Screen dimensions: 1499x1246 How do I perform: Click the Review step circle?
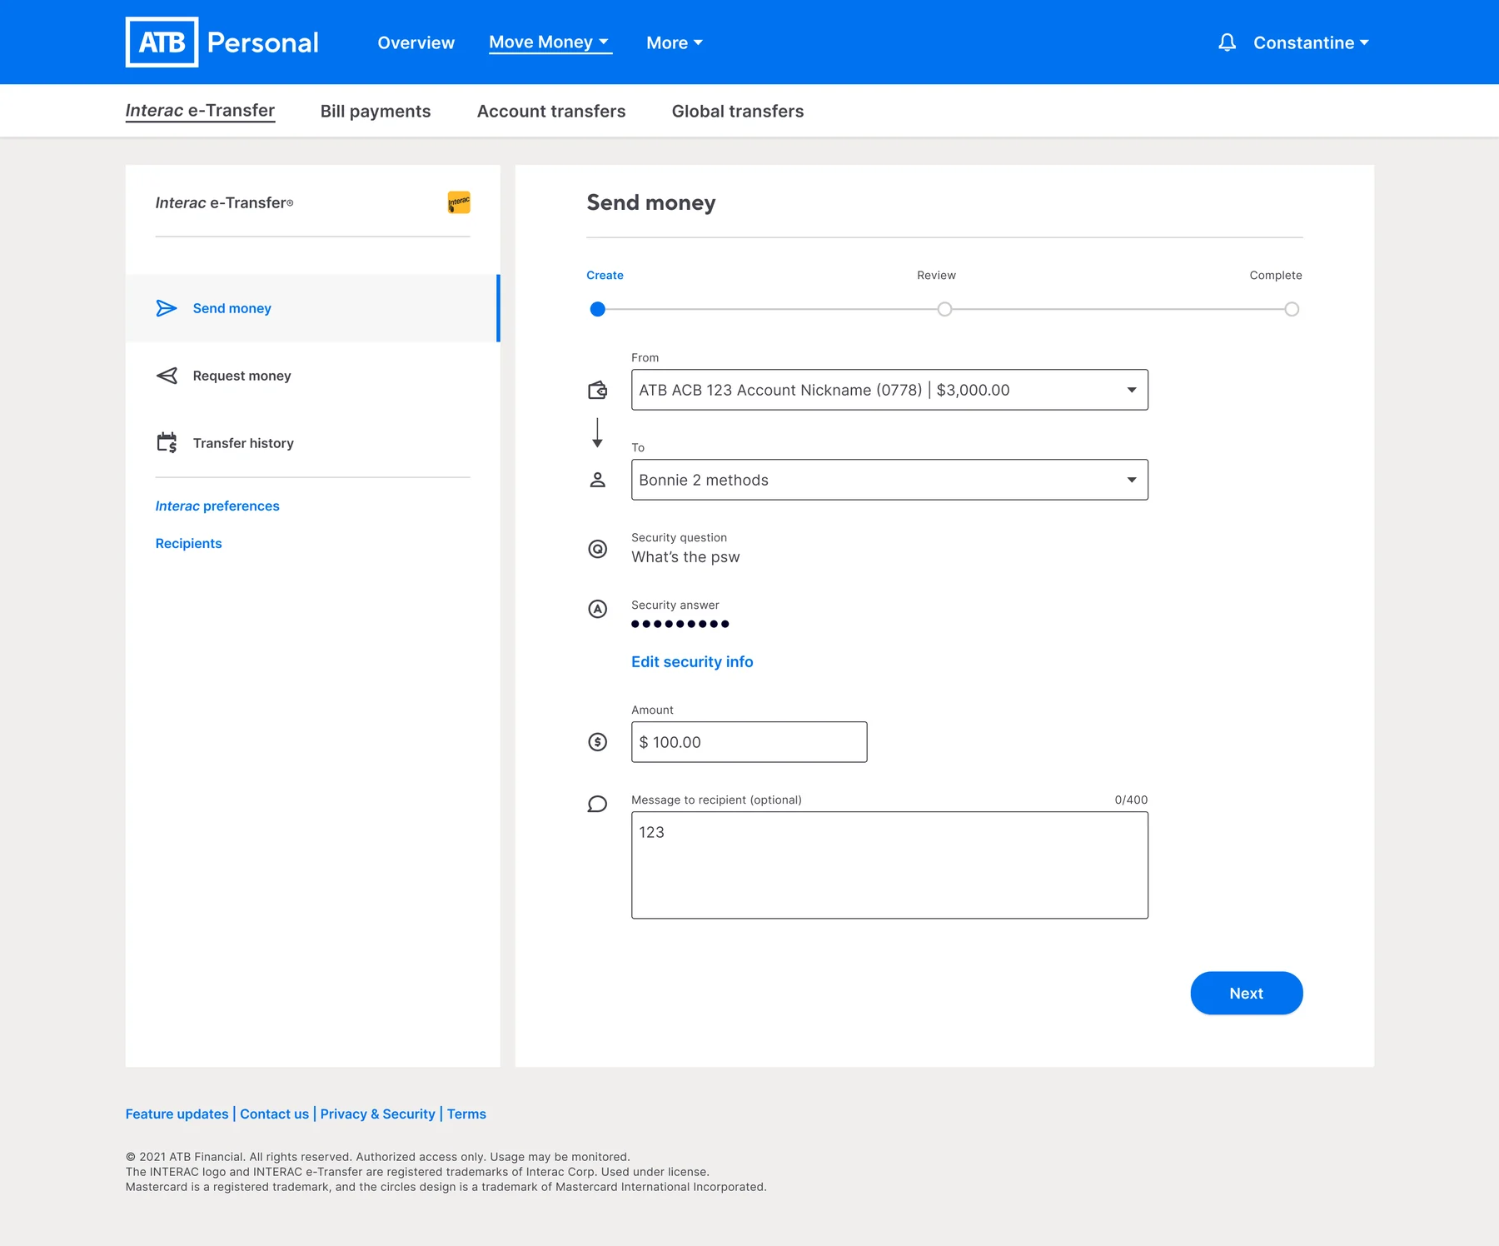944,309
